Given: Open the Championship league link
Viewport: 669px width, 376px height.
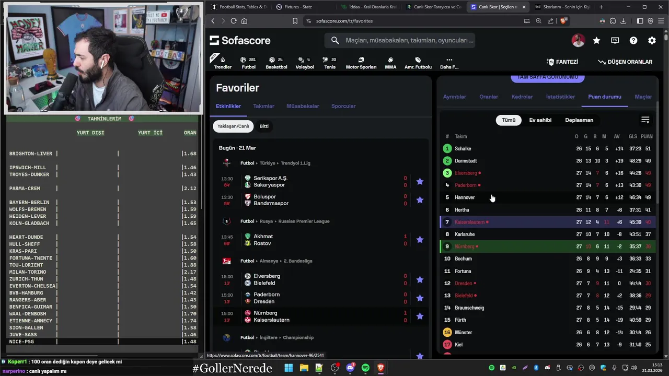Looking at the screenshot, I should click(298, 338).
